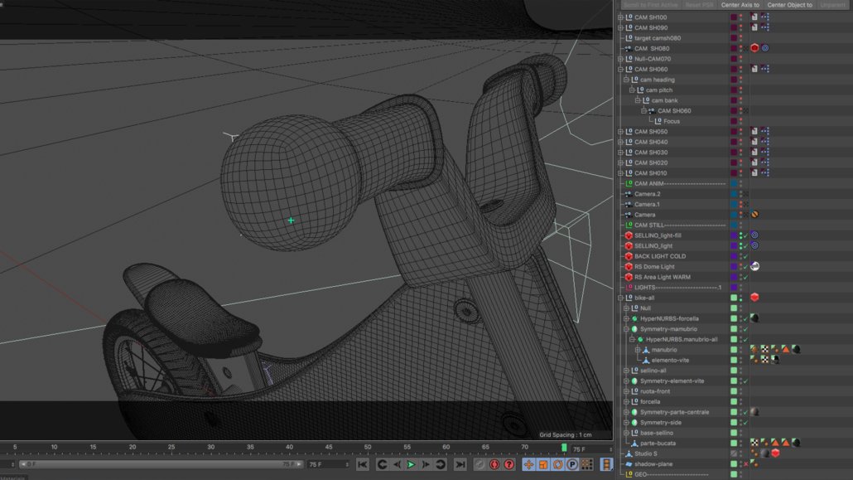Click the target tag on SELLINO_light
853x480 pixels.
754,245
